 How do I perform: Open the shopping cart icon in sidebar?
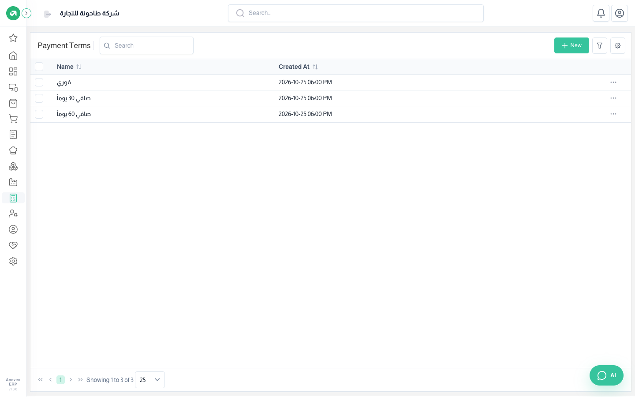tap(13, 119)
